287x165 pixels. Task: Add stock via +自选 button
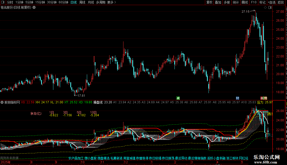(272, 2)
